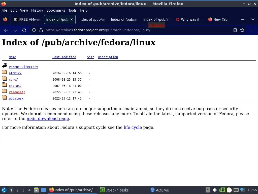
Task: Open clipboard manager tray icon
Action: click(229, 190)
